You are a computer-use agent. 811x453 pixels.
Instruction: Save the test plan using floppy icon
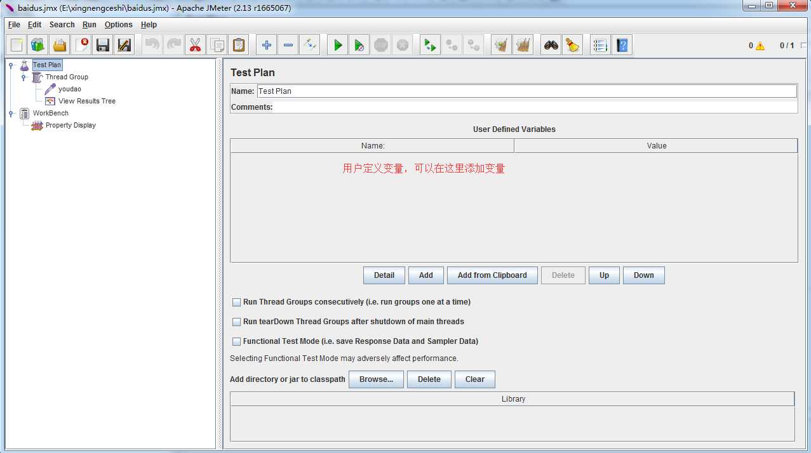pos(103,45)
